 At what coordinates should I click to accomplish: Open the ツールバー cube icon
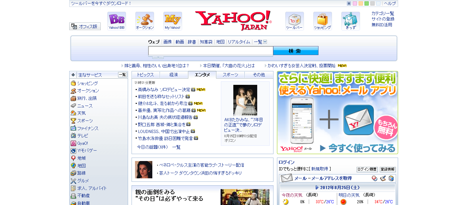pos(295,21)
